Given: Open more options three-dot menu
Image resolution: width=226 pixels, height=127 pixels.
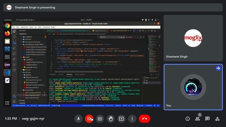Looking at the screenshot, I should coord(132,119).
